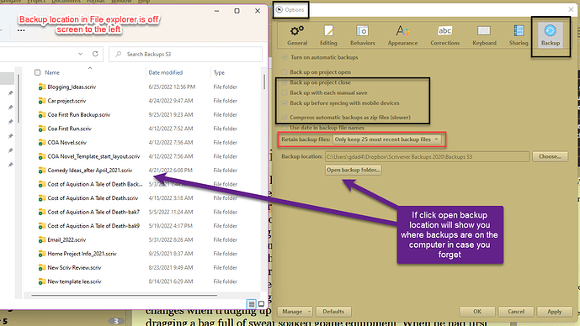Click the three-dots menu in File Explorer
Image resolution: width=580 pixels, height=326 pixels.
coord(21,30)
